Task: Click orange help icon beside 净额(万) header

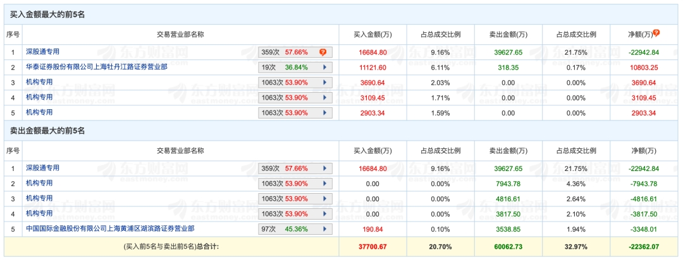Action: (x=656, y=33)
